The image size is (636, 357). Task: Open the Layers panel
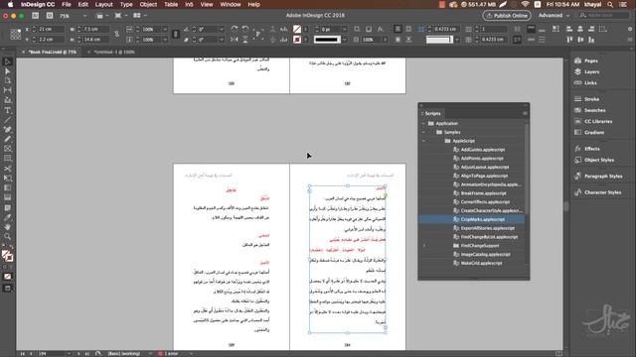coord(592,71)
